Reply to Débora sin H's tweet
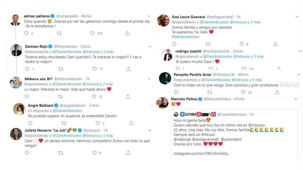The width and height of the screenshot is (303, 170). [x=27, y=96]
